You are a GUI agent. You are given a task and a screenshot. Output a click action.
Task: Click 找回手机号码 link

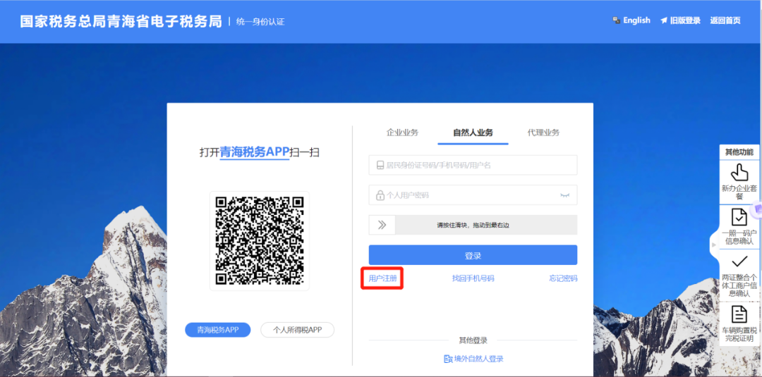473,278
